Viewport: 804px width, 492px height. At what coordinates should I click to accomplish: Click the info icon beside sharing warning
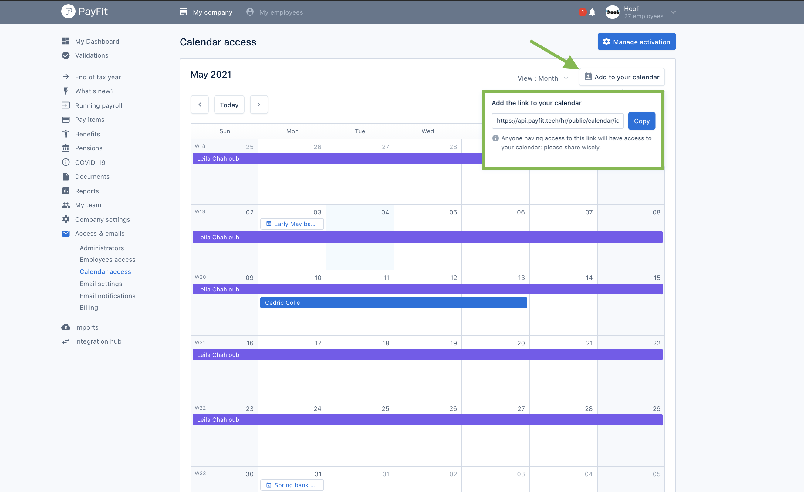tap(495, 138)
